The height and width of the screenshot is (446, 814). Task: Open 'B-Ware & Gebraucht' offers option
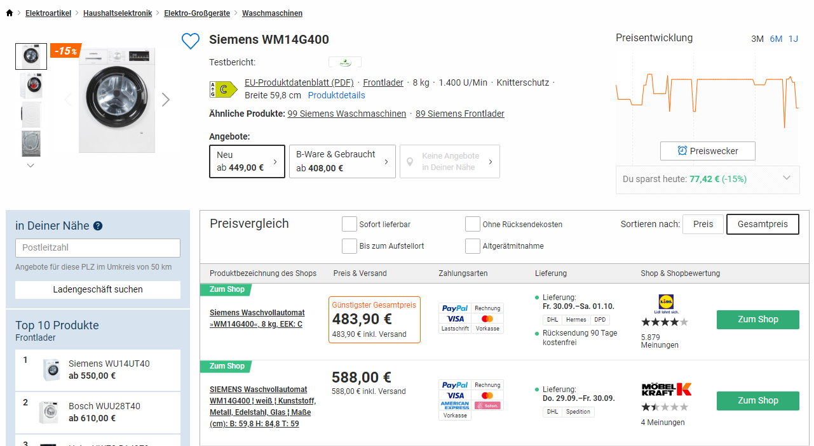pyautogui.click(x=342, y=162)
